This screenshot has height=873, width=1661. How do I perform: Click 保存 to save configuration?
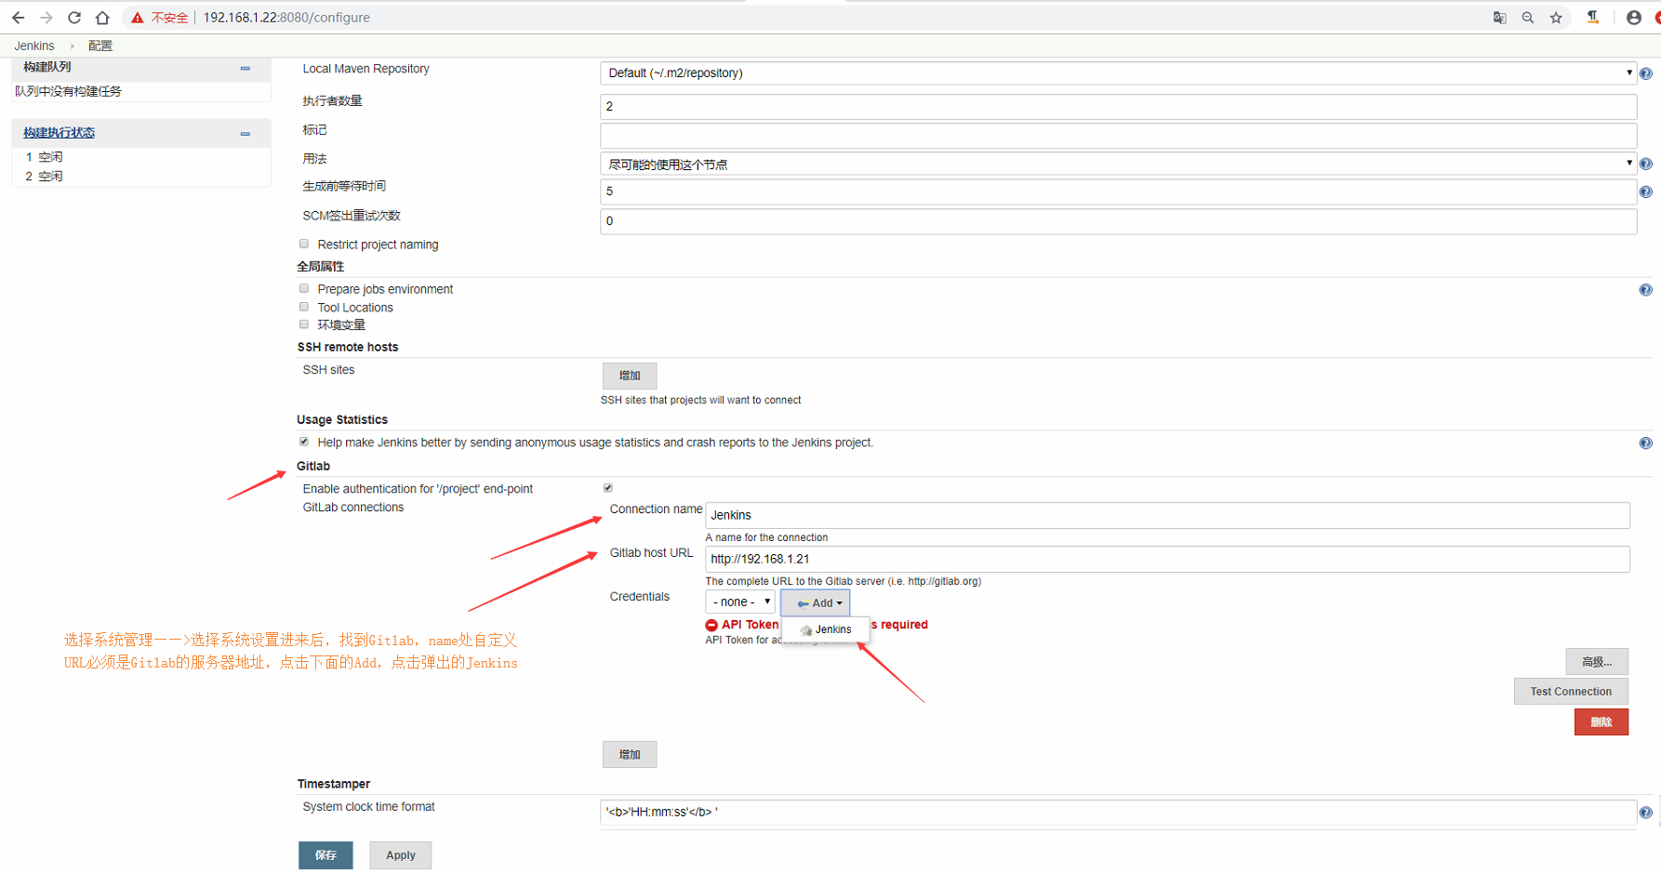[x=326, y=855]
